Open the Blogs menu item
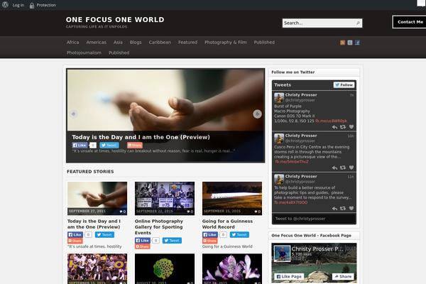Image resolution: width=426 pixels, height=284 pixels. (136, 43)
